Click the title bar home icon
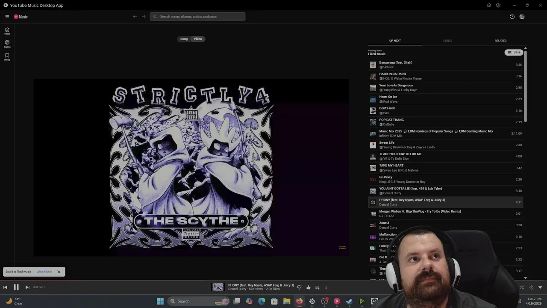Screen dimensions: 547x308 pyautogui.click(x=489, y=5)
